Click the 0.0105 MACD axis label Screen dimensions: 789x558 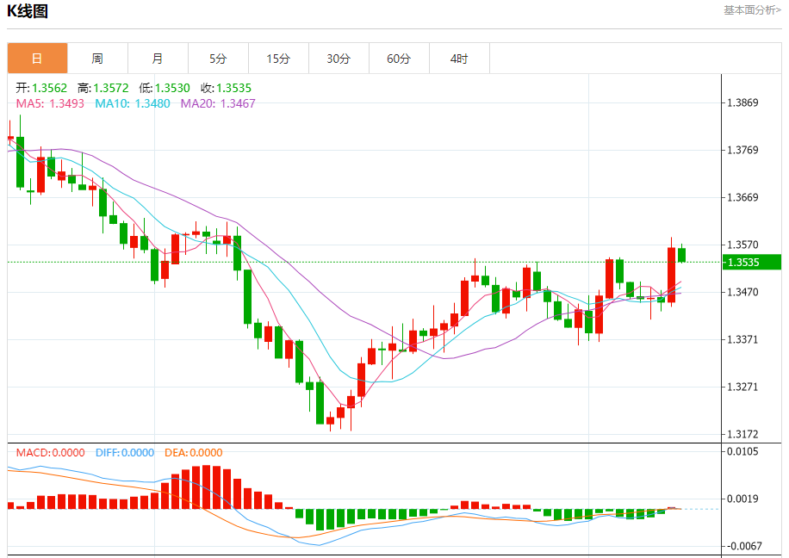click(x=742, y=451)
